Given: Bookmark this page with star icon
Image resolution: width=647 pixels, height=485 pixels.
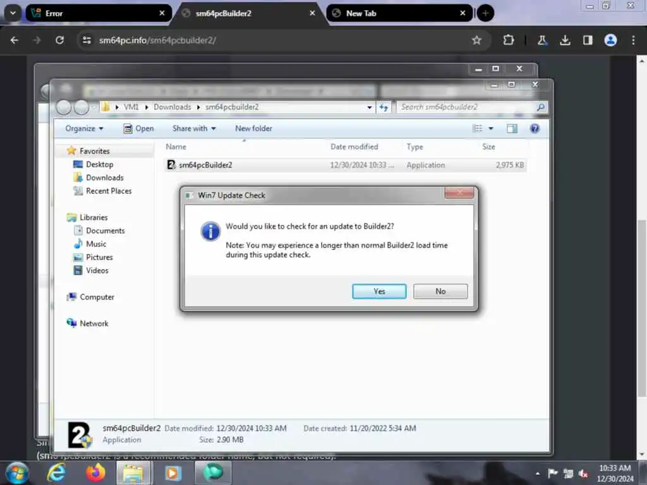Looking at the screenshot, I should point(476,40).
